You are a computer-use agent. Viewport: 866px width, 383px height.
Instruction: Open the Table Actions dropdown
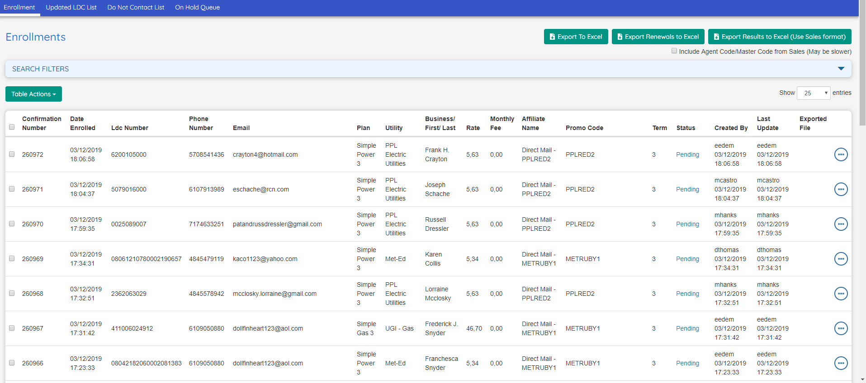33,94
